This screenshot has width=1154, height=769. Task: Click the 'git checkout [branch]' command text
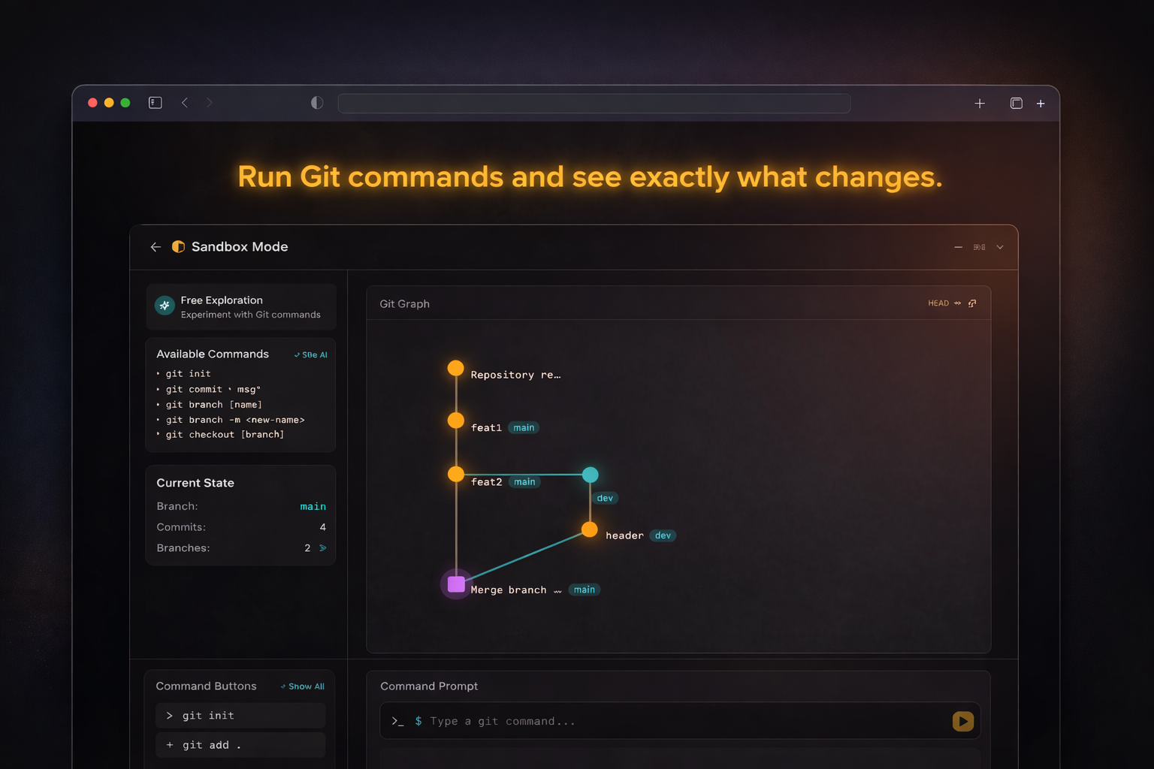point(225,435)
